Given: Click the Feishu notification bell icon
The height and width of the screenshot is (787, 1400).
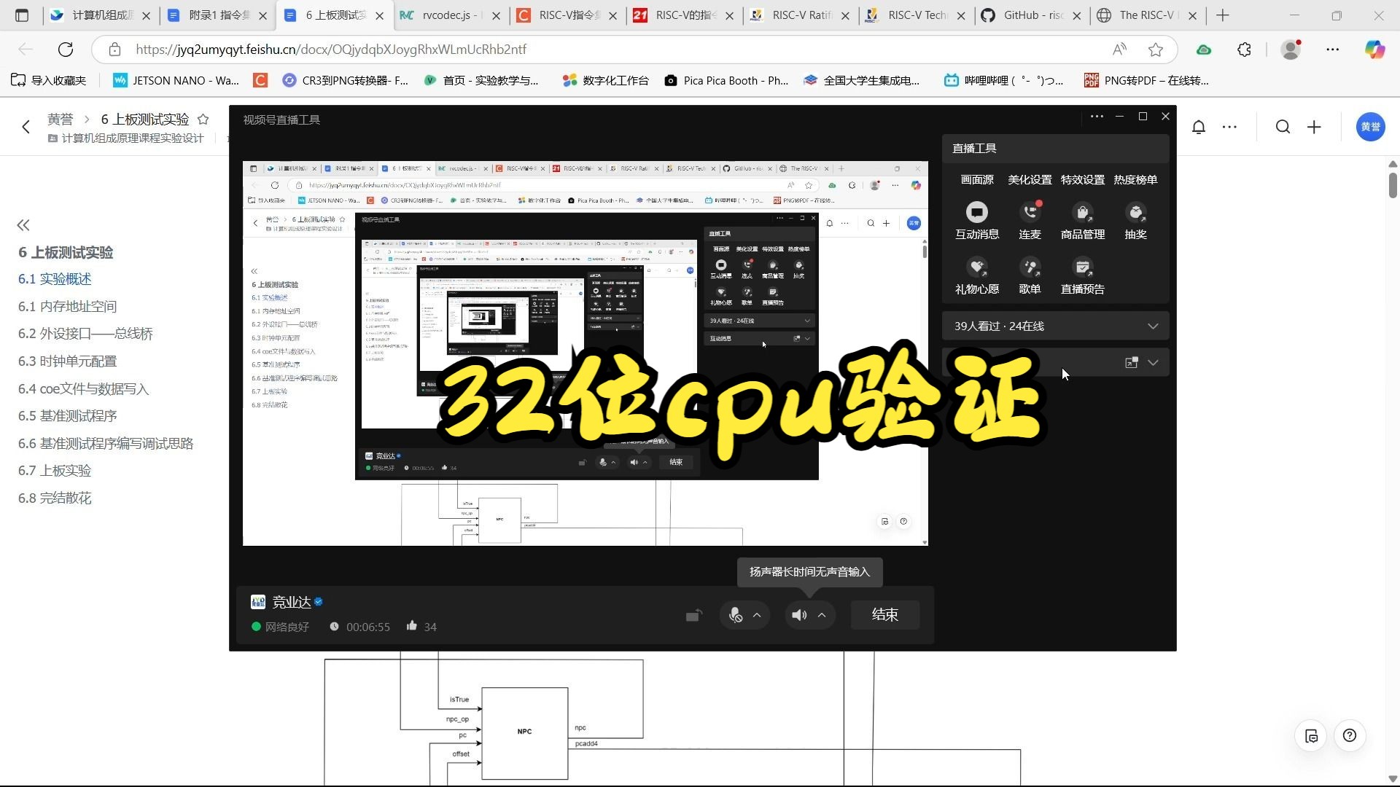Looking at the screenshot, I should [x=1198, y=128].
